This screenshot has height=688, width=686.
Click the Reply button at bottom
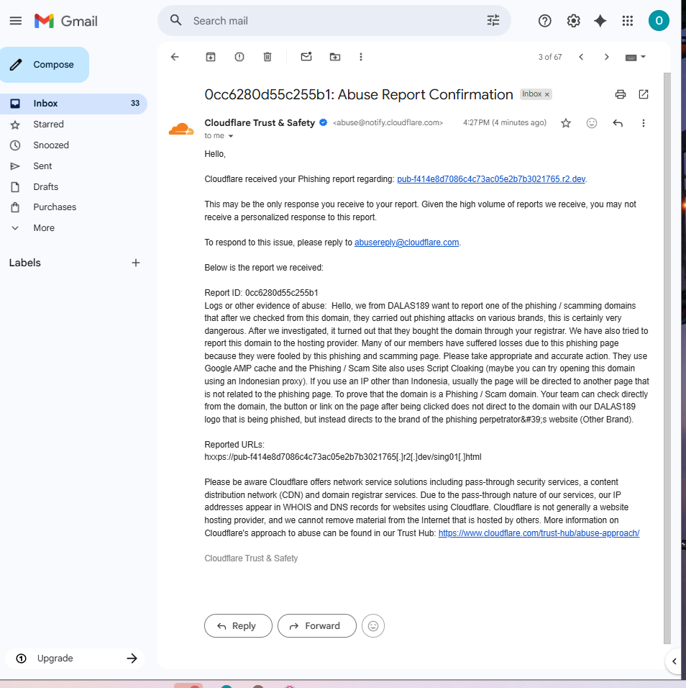238,625
